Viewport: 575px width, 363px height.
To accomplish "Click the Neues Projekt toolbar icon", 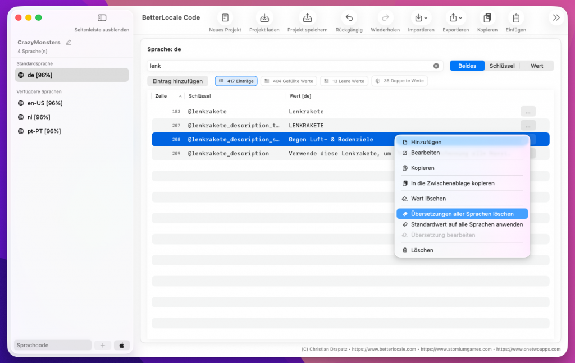I will coord(225,18).
